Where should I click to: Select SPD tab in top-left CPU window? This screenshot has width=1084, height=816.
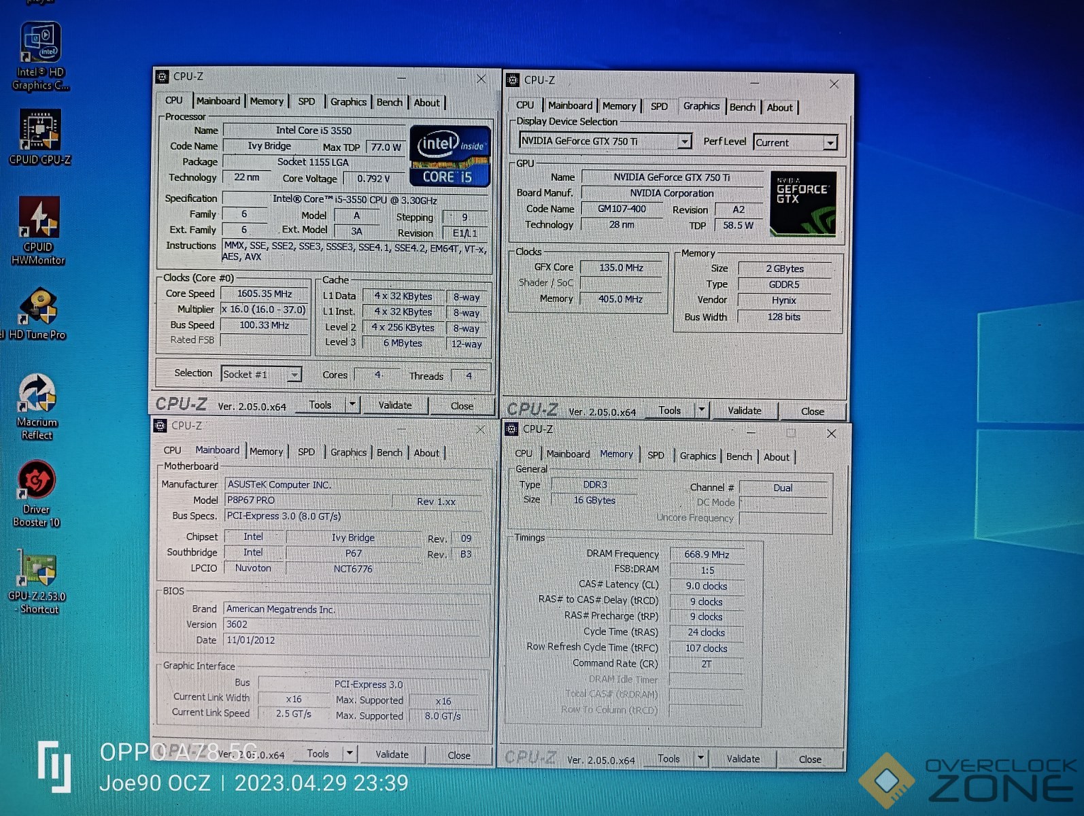coord(307,101)
